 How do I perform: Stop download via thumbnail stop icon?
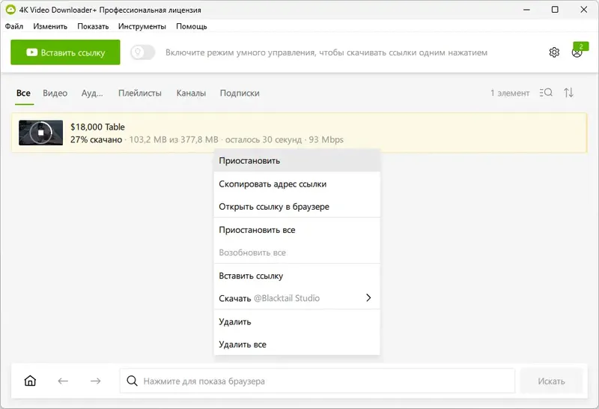pyautogui.click(x=42, y=133)
